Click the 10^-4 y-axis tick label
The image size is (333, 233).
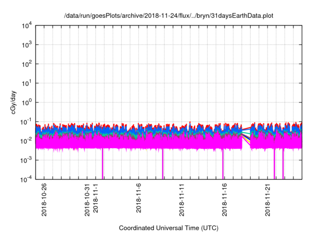tap(27, 179)
